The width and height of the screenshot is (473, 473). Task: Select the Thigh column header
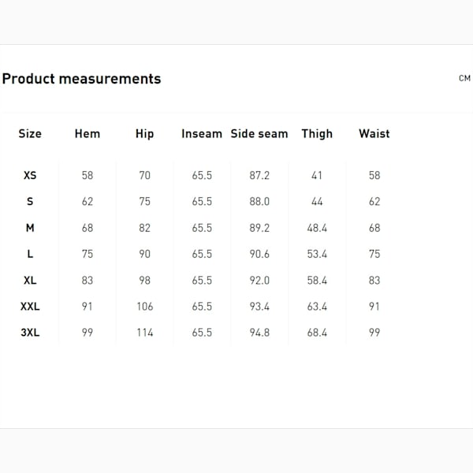[317, 134]
